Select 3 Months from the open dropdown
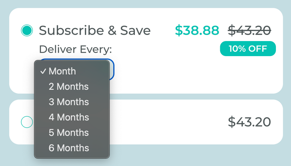Image resolution: width=291 pixels, height=166 pixels. click(68, 102)
